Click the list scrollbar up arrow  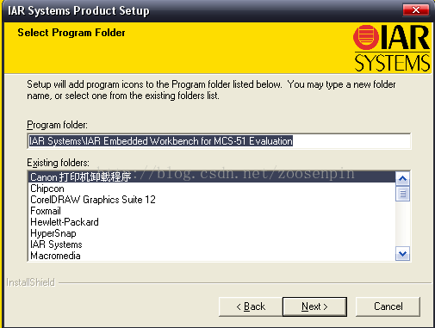(402, 179)
